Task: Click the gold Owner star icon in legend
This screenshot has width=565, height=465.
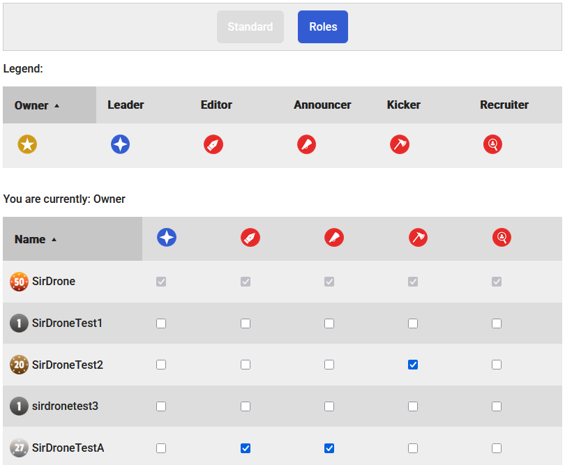Action: click(x=27, y=144)
